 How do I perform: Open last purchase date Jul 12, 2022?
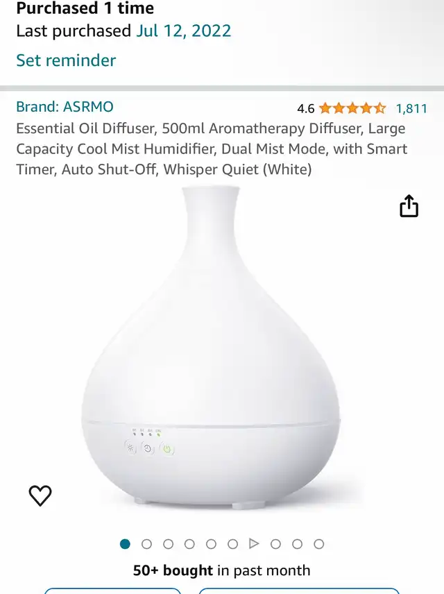point(183,31)
